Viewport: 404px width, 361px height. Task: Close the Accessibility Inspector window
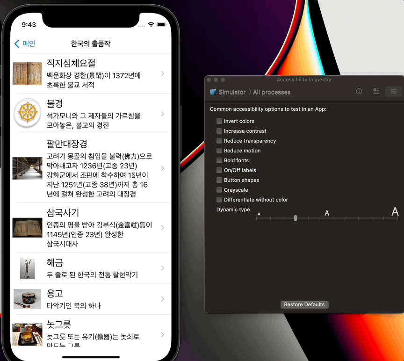(x=209, y=80)
